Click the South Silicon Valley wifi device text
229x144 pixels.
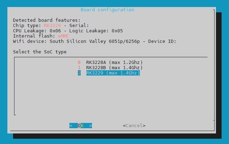(x=78, y=41)
